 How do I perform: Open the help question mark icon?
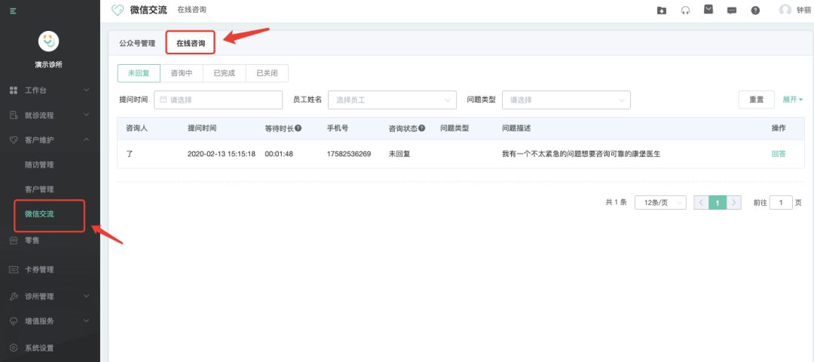(x=756, y=11)
